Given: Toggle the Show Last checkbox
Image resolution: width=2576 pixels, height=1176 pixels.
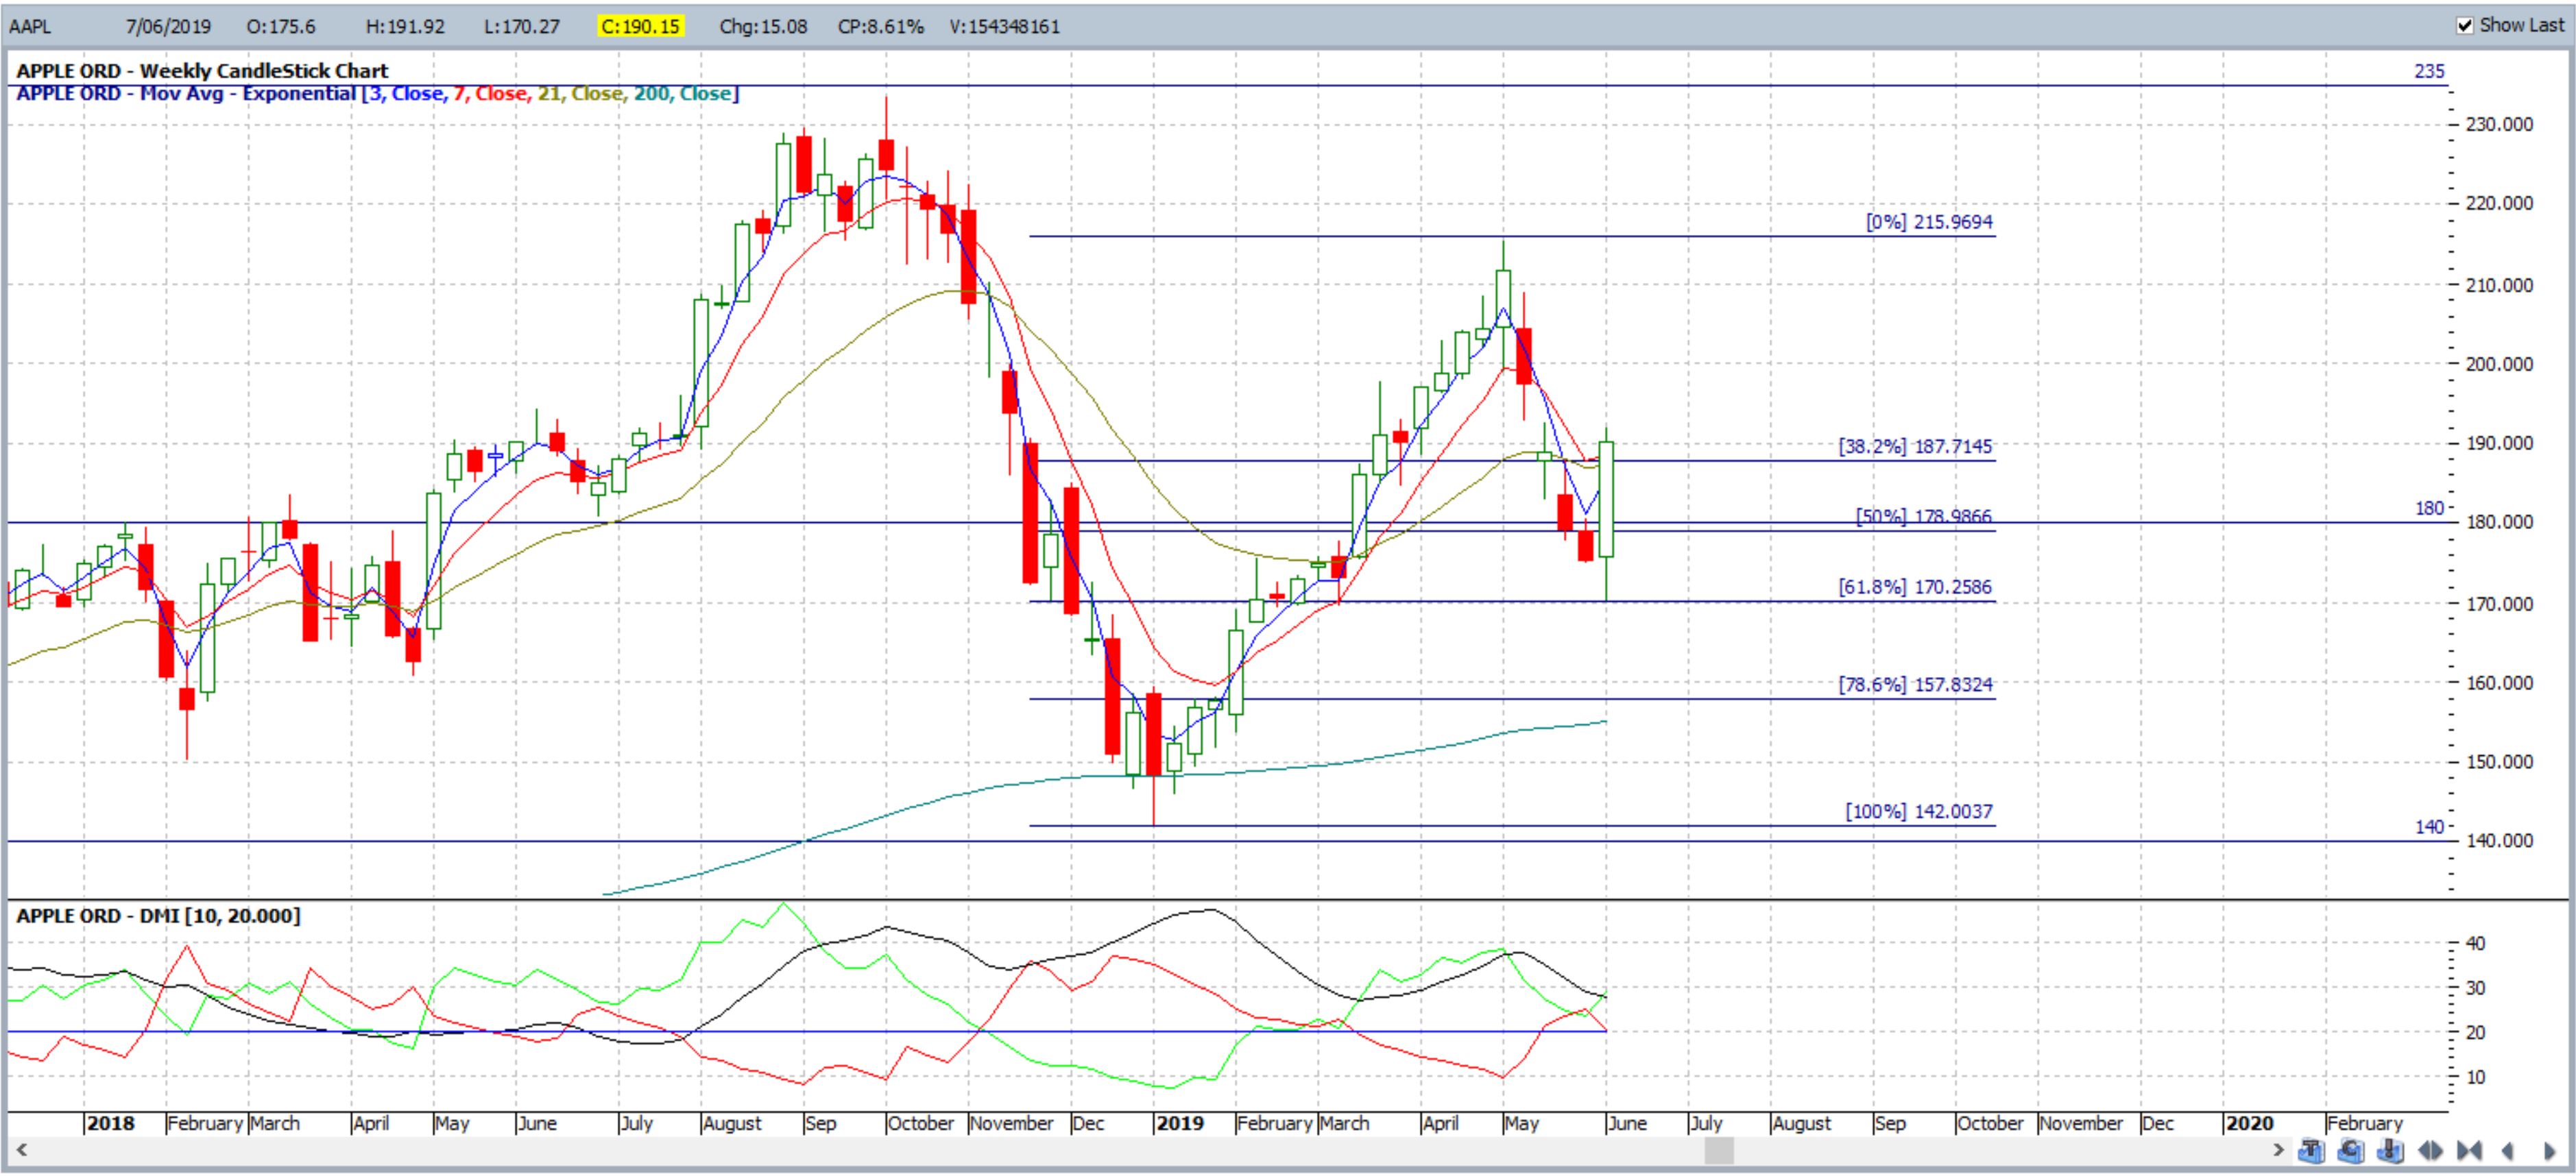Looking at the screenshot, I should (2465, 25).
